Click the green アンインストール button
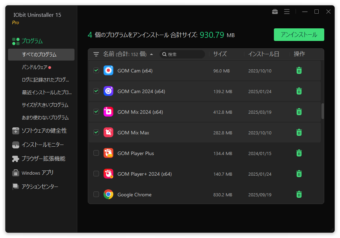This screenshot has width=340, height=238. (x=299, y=35)
